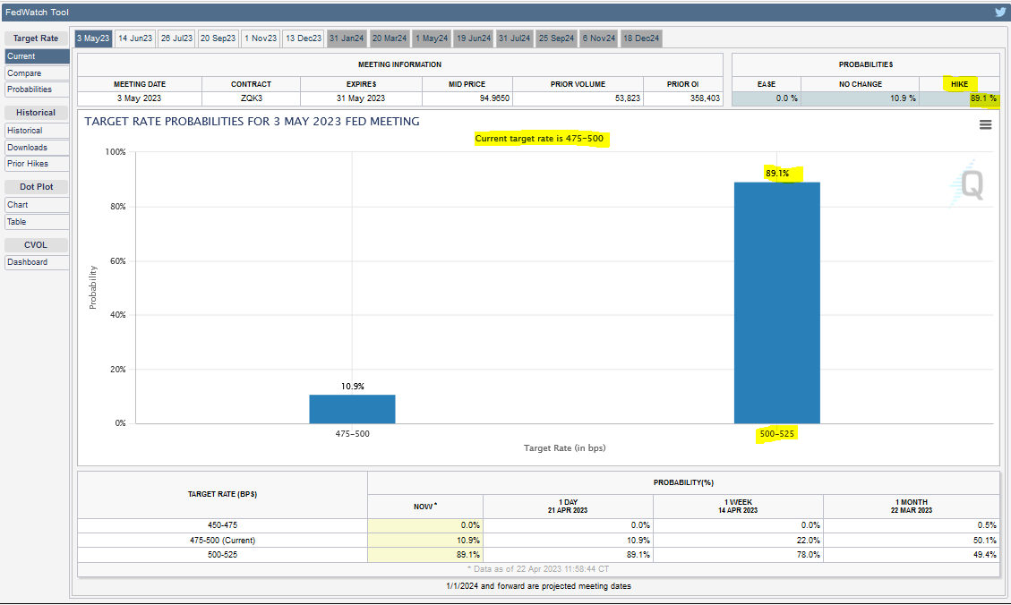Screen dimensions: 1011x605
Task: Click the 1 week value 22.0%
Action: 808,541
